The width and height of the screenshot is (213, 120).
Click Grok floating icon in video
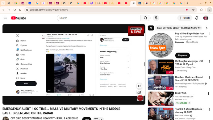(139, 86)
